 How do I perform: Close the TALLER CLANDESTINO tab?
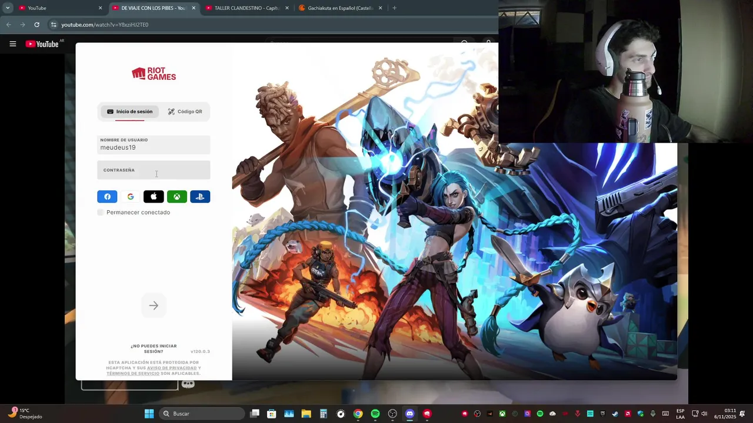tap(287, 8)
